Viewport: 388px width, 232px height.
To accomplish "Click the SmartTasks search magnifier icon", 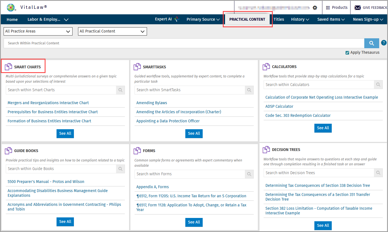I will pyautogui.click(x=249, y=90).
